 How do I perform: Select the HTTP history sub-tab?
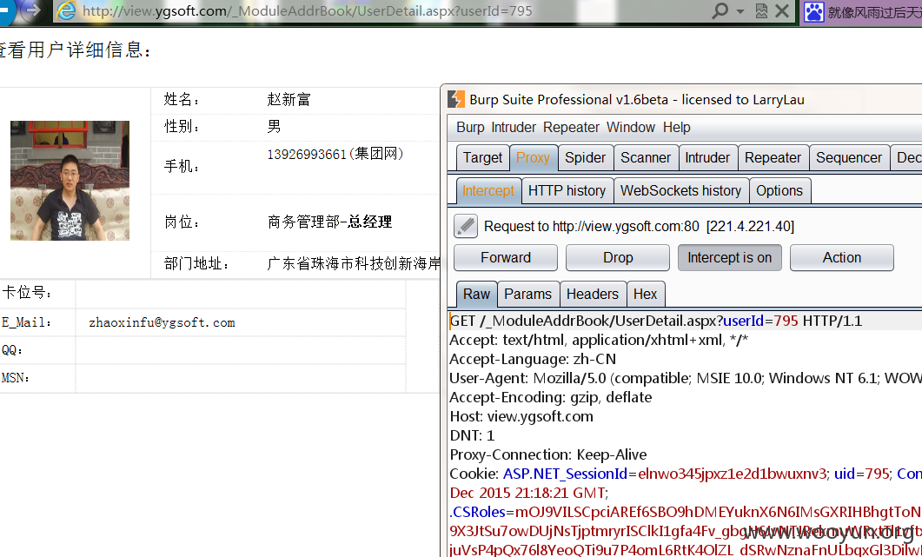[567, 190]
